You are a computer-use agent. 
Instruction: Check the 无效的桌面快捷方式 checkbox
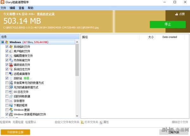pyautogui.click(x=7, y=87)
